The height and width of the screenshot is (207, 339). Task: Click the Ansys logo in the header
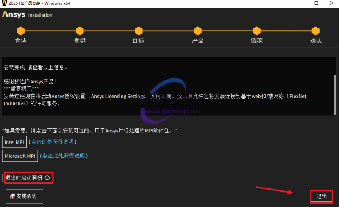[x=14, y=15]
